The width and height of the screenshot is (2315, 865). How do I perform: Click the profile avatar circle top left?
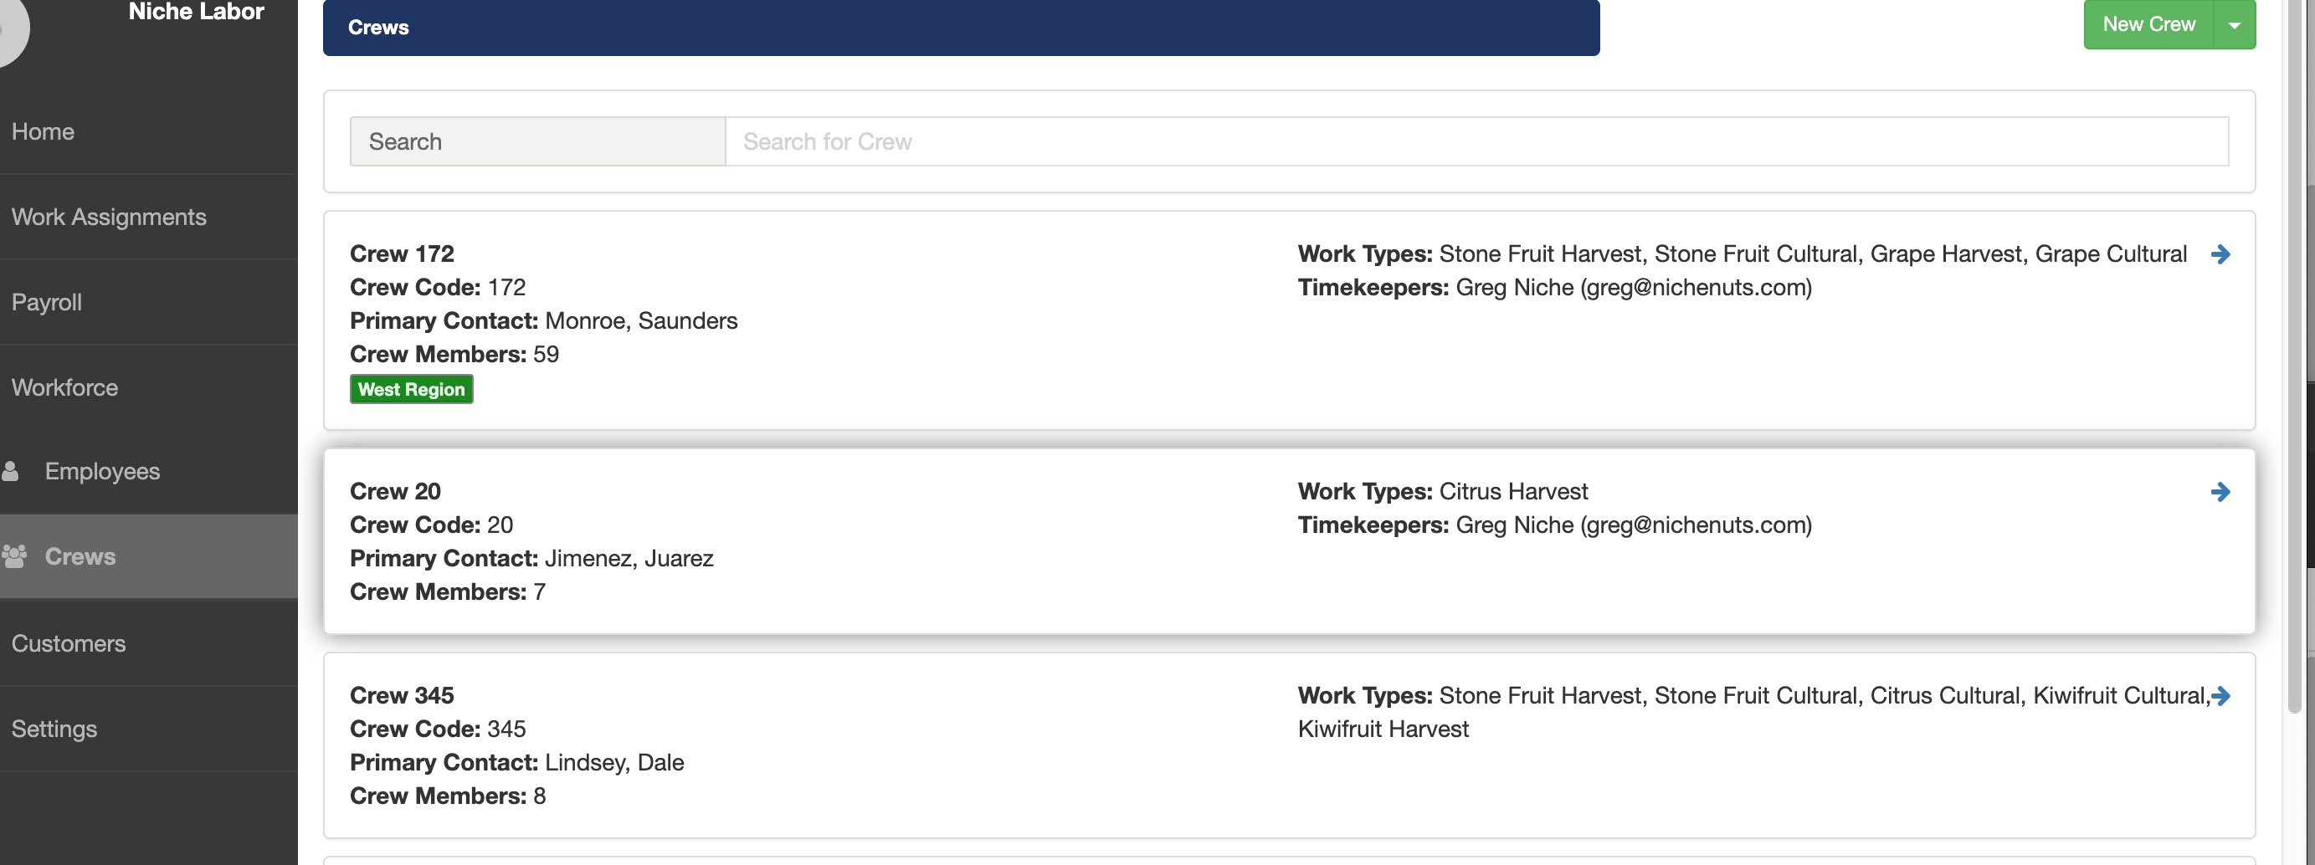tap(9, 27)
